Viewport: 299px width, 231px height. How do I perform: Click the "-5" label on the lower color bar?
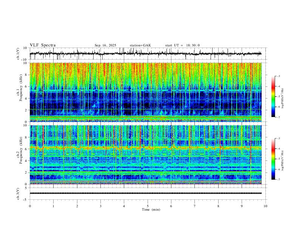tap(278, 159)
